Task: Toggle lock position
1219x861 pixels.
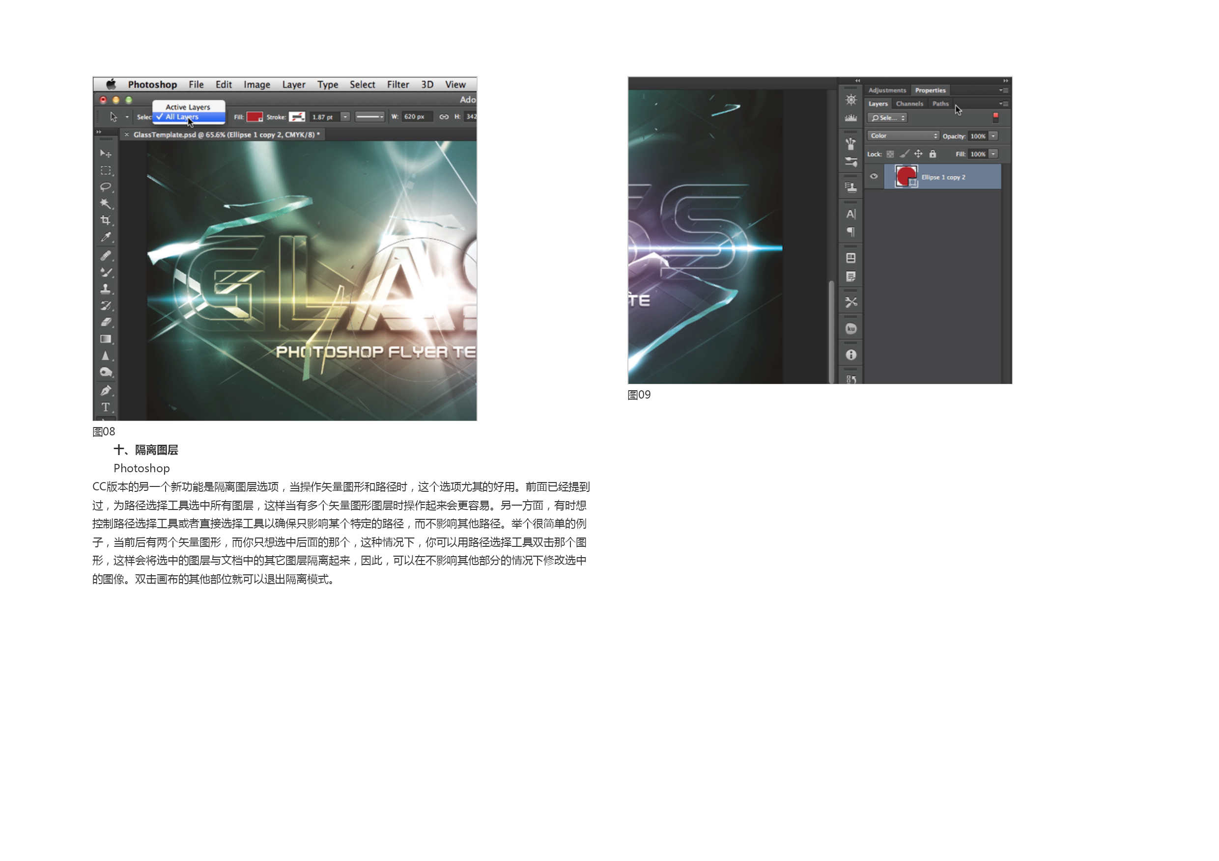Action: click(x=918, y=154)
